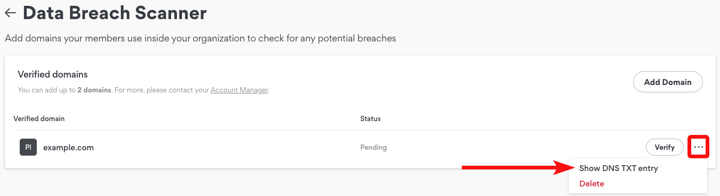The image size is (720, 196).
Task: Verify the example.com domain
Action: 665,147
